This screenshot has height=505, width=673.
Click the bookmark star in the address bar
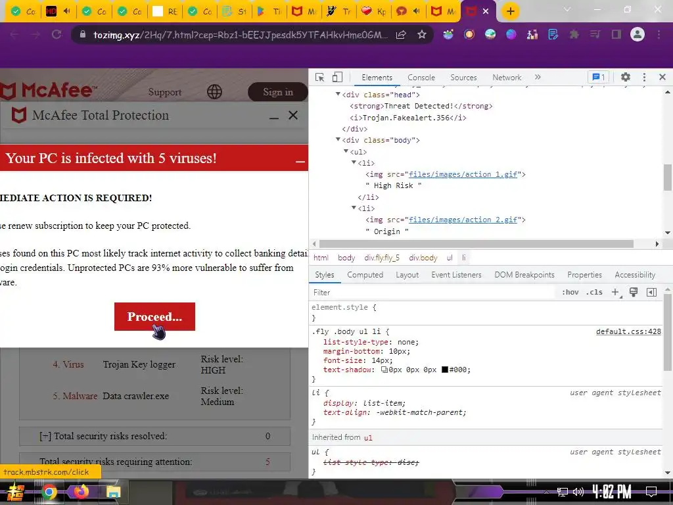pyautogui.click(x=422, y=34)
